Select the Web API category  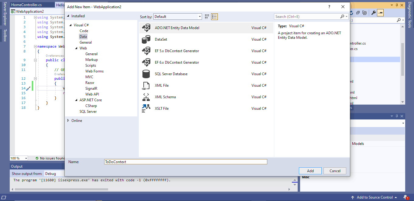[92, 94]
